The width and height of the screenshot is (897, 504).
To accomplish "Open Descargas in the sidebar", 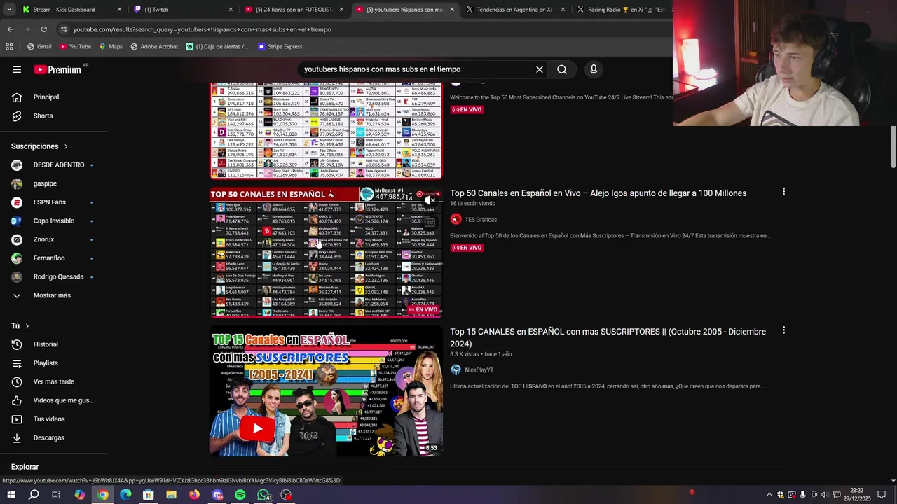I will point(54,438).
